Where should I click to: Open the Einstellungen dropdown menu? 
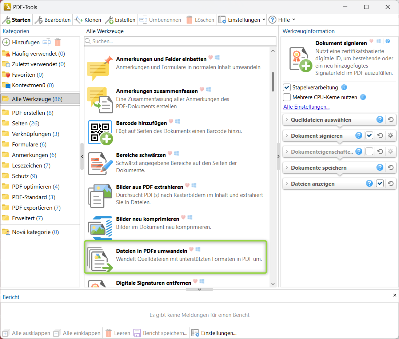(x=242, y=20)
